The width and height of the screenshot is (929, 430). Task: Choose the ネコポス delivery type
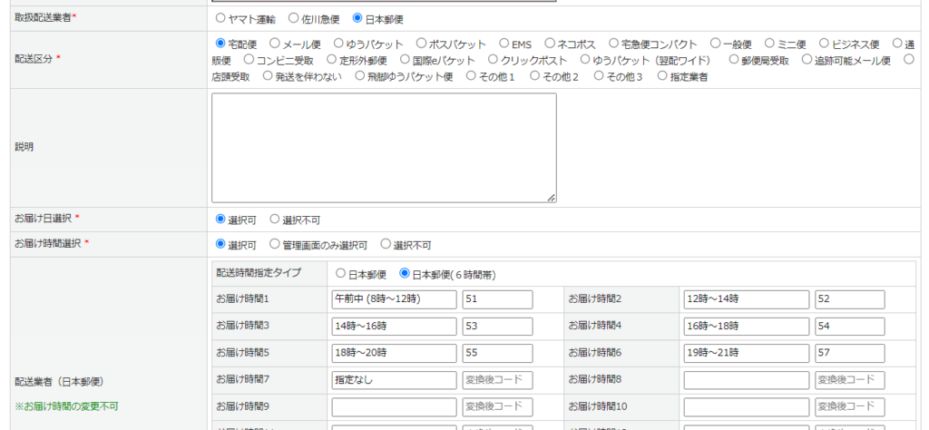tap(550, 43)
